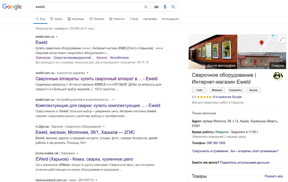Click the five-star rating icons
The height and width of the screenshot is (182, 288).
pyautogui.click(x=204, y=97)
